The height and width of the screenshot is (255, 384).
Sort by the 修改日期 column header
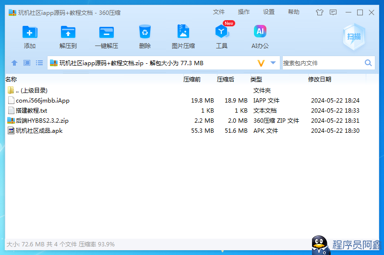pos(320,79)
